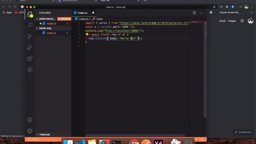Go back in Chrome
This screenshot has height=144, width=256.
[4, 7]
